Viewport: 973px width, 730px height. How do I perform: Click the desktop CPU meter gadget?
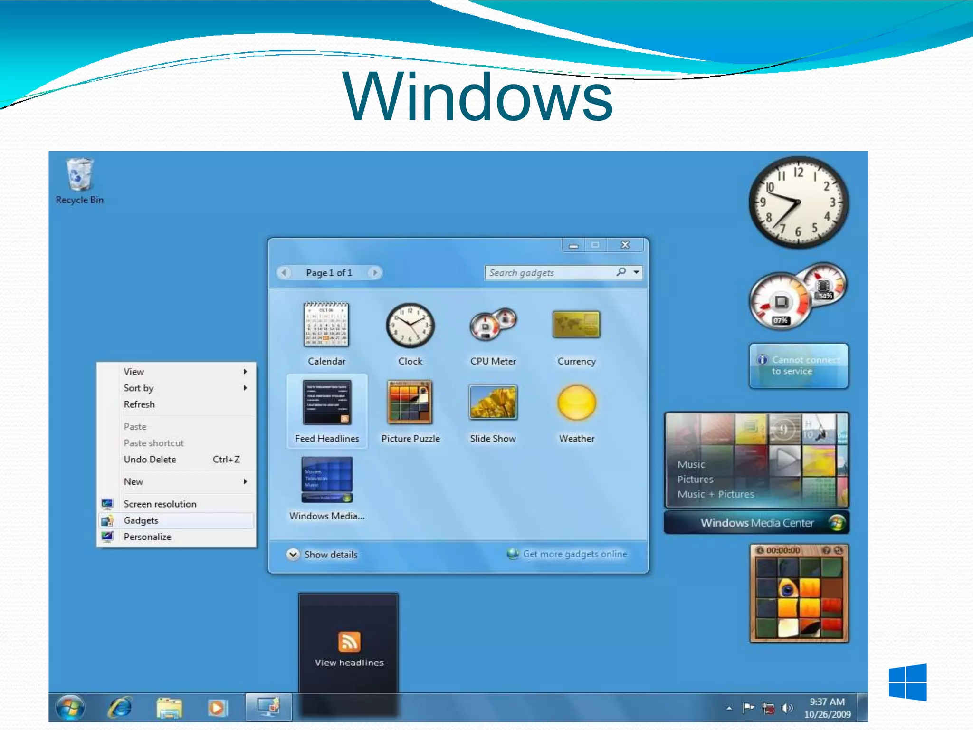click(798, 297)
